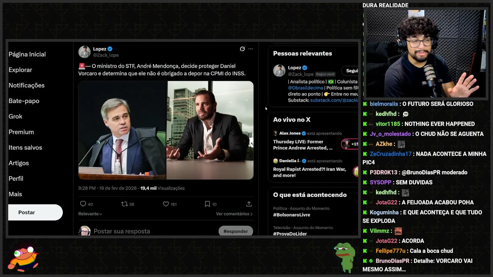Viewport: 493px width, 277px height.
Task: Open the #ProvaDoLider trending topic
Action: [x=290, y=234]
